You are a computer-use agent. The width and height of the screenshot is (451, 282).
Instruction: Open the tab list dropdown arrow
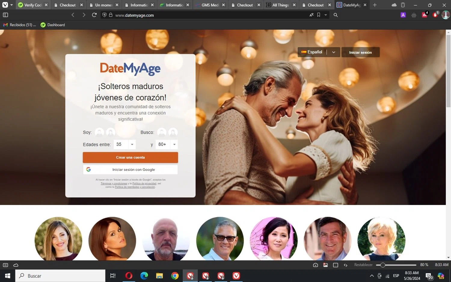coord(12,5)
